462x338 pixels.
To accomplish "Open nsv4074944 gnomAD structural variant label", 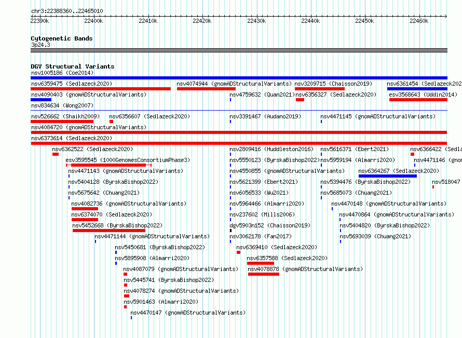I will (x=234, y=84).
